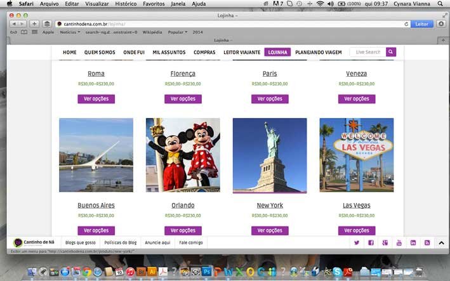450x281 pixels.
Task: Open Skype from the dock
Action: click(x=337, y=271)
